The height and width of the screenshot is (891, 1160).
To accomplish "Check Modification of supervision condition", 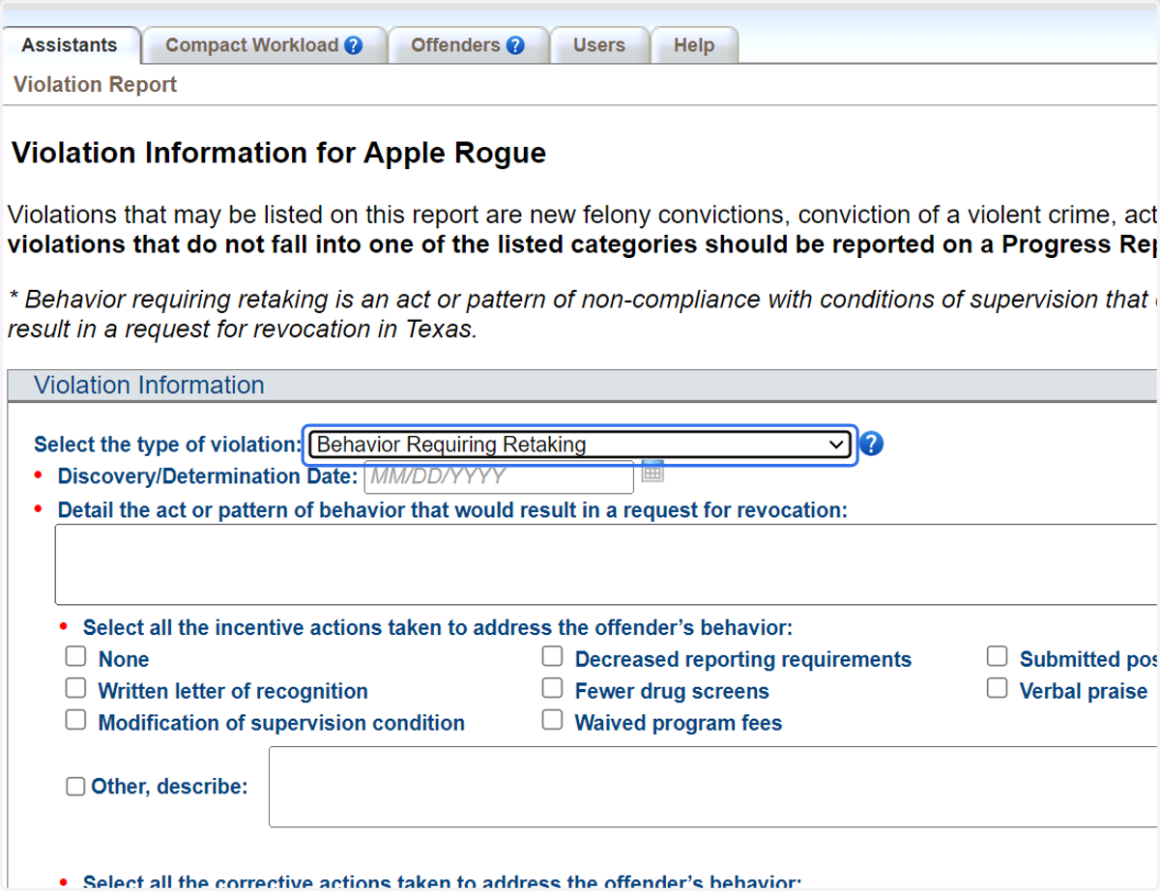I will click(75, 720).
